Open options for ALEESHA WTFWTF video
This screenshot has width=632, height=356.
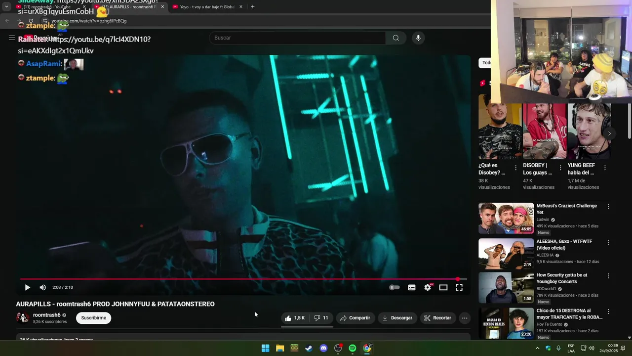coord(608,242)
